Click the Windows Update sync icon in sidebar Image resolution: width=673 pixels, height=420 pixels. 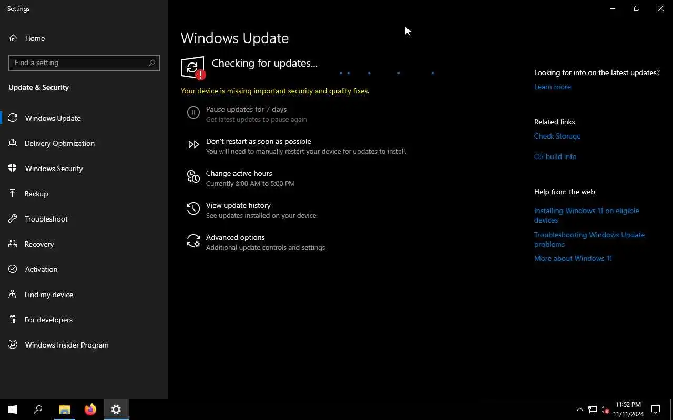click(x=13, y=118)
